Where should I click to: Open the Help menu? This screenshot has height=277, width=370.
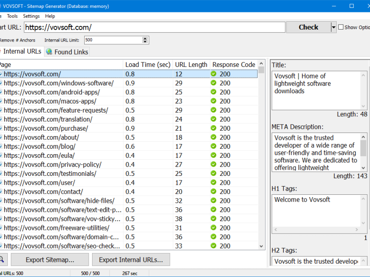[50, 16]
